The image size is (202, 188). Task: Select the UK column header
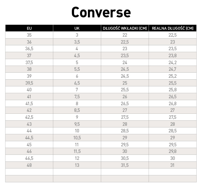(x=77, y=28)
